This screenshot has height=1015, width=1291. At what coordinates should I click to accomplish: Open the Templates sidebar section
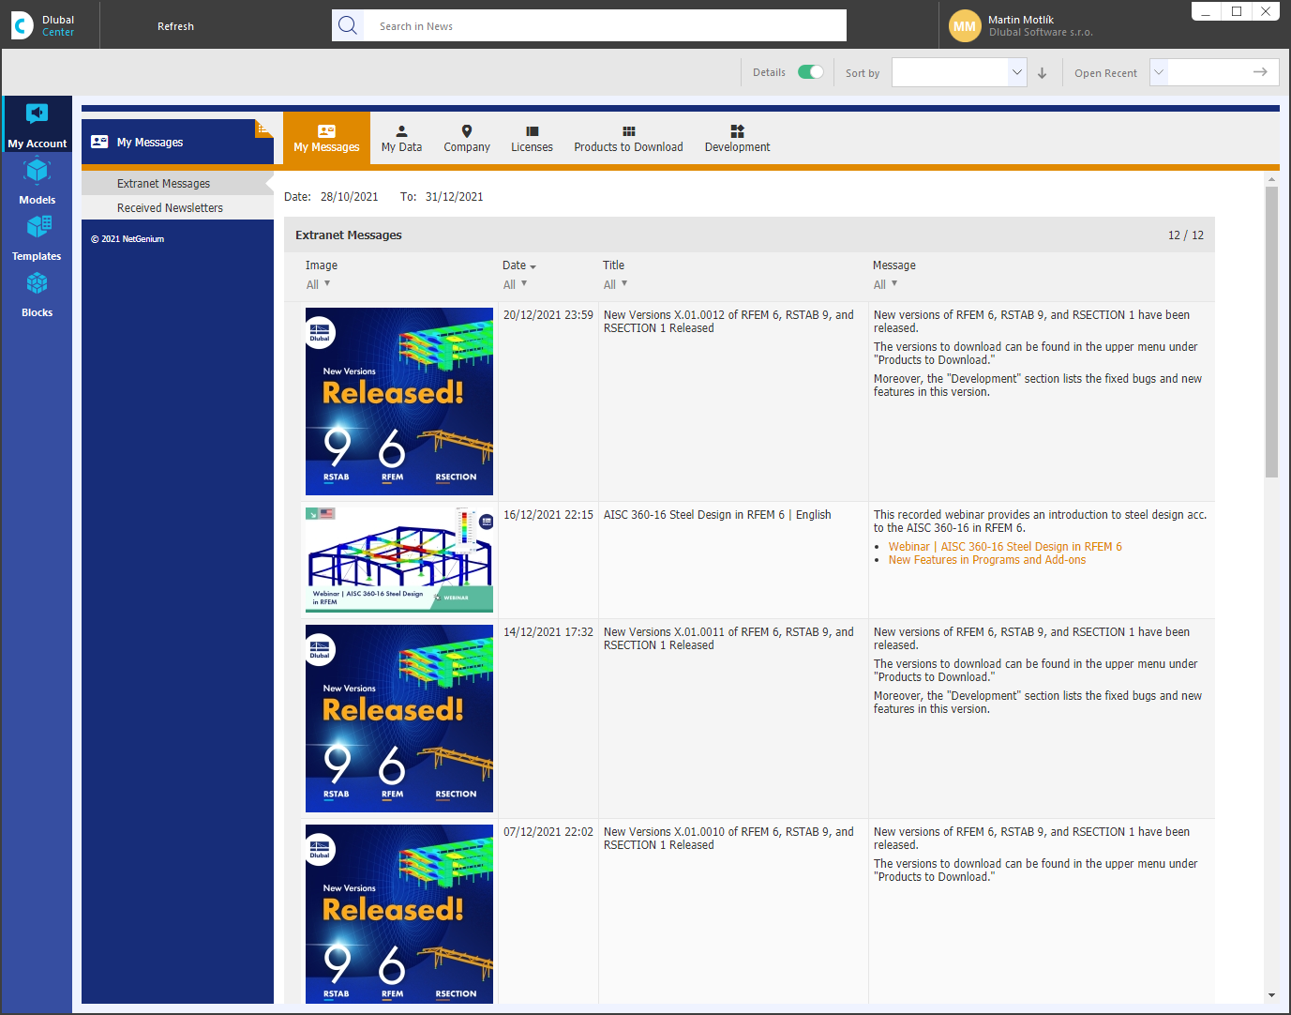click(38, 237)
